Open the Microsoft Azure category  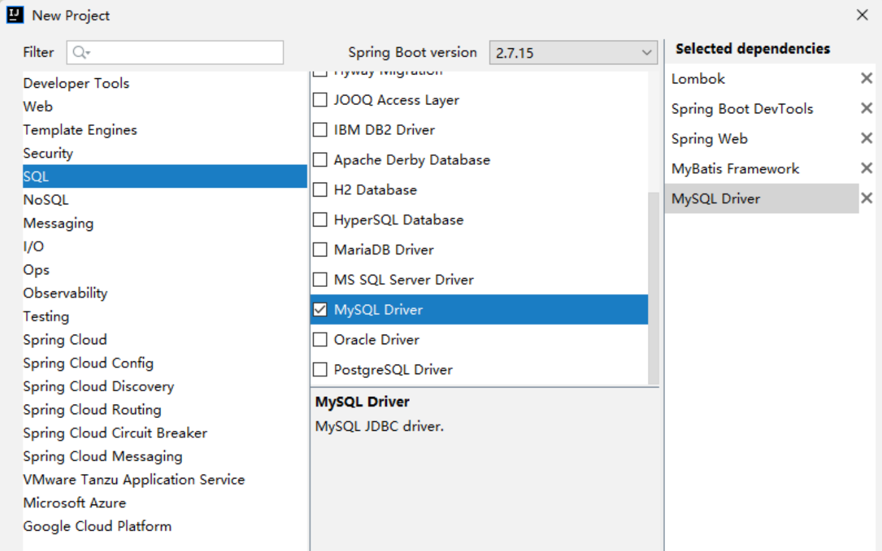(x=165, y=503)
